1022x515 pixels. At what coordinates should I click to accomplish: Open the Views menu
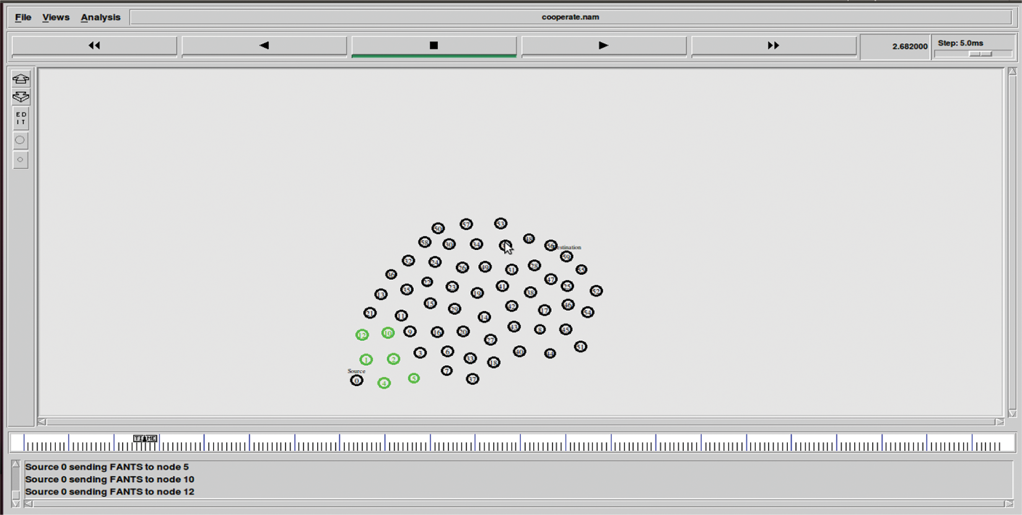[56, 17]
